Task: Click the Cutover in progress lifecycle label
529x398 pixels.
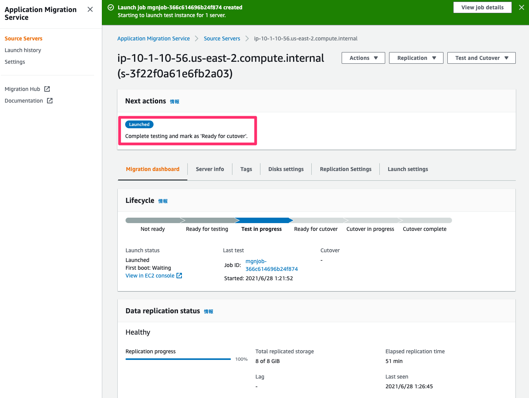Action: tap(370, 229)
